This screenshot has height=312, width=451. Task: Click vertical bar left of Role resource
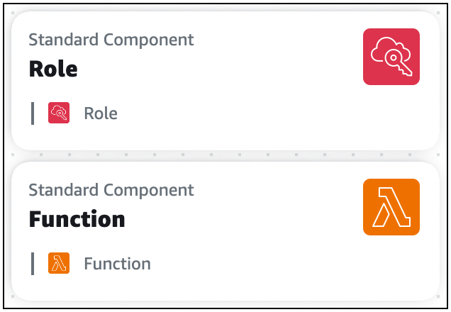[x=33, y=113]
